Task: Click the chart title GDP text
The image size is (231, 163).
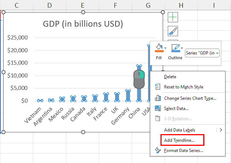Action: point(83,24)
